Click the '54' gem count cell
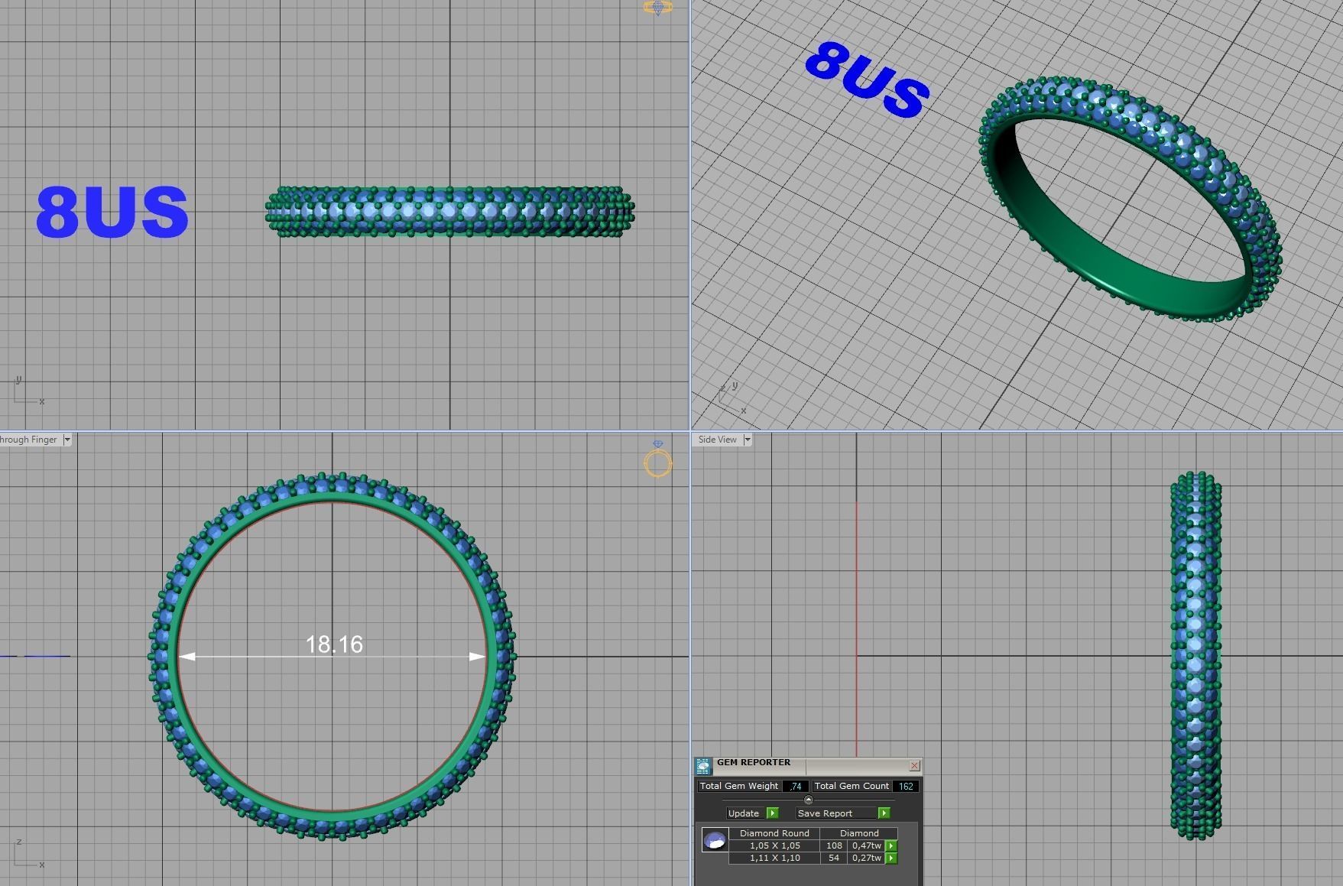Screen dimensions: 1343x886 point(834,858)
